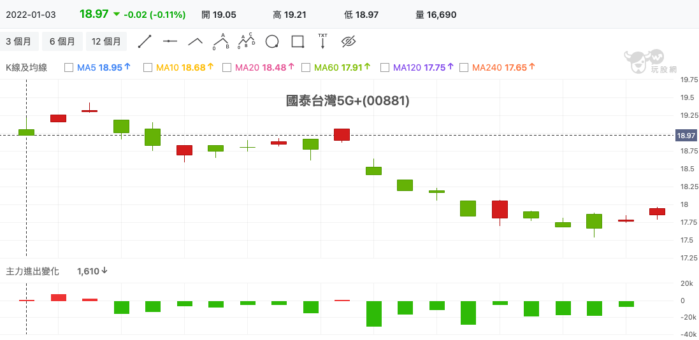Enable the MA120 moving average checkbox
Screen dimensions: 699x340
385,67
